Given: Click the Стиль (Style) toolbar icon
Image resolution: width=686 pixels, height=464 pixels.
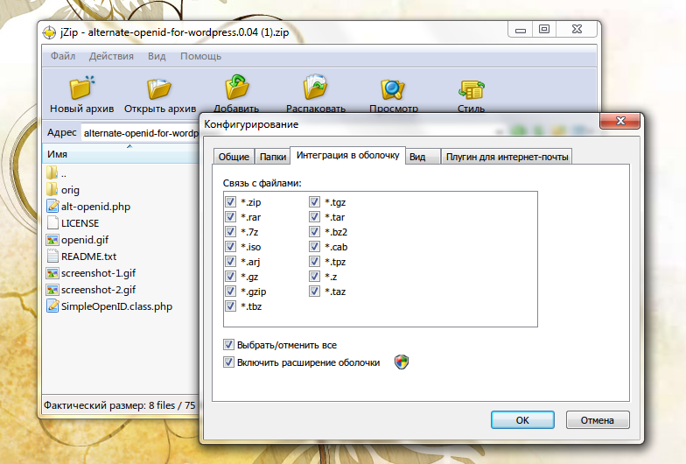Looking at the screenshot, I should point(471,89).
